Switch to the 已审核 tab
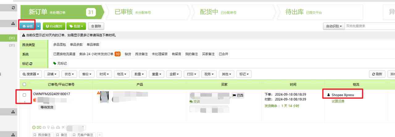This screenshot has height=137, width=395. [148, 12]
